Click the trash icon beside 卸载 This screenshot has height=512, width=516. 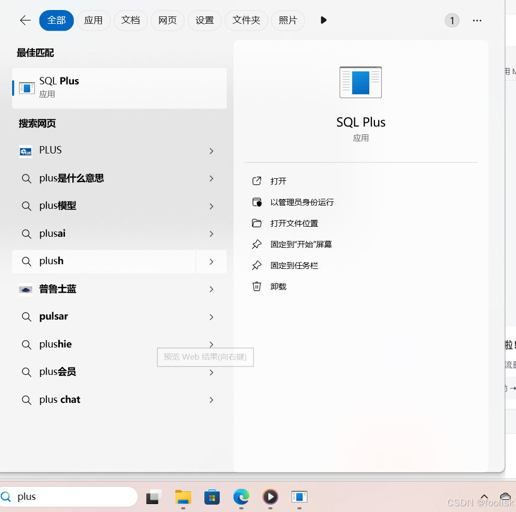tap(257, 286)
